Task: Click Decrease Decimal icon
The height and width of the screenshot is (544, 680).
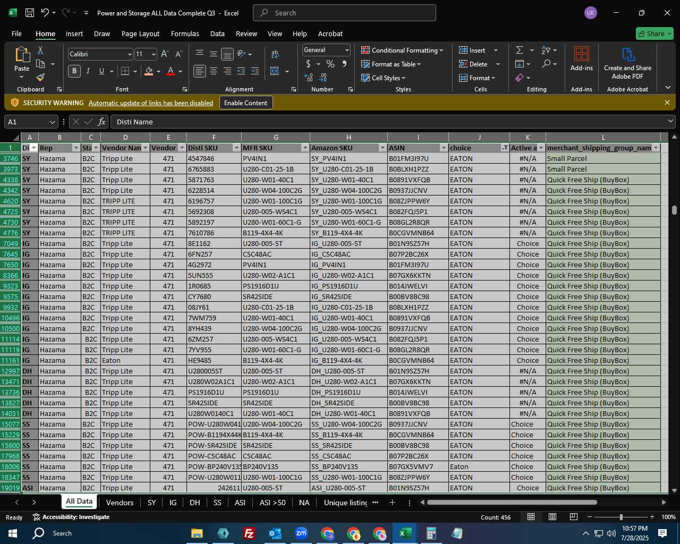Action: pos(324,78)
